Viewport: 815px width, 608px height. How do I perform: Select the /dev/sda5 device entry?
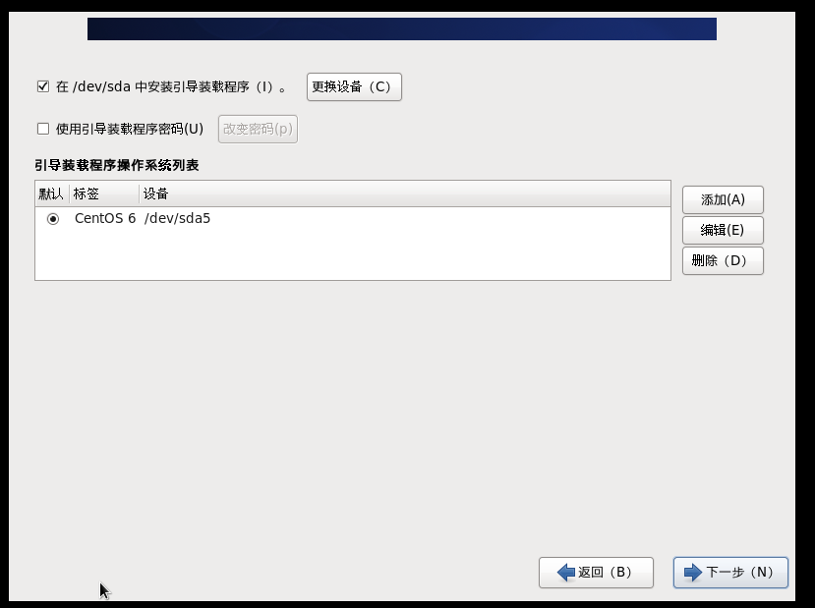coord(177,219)
